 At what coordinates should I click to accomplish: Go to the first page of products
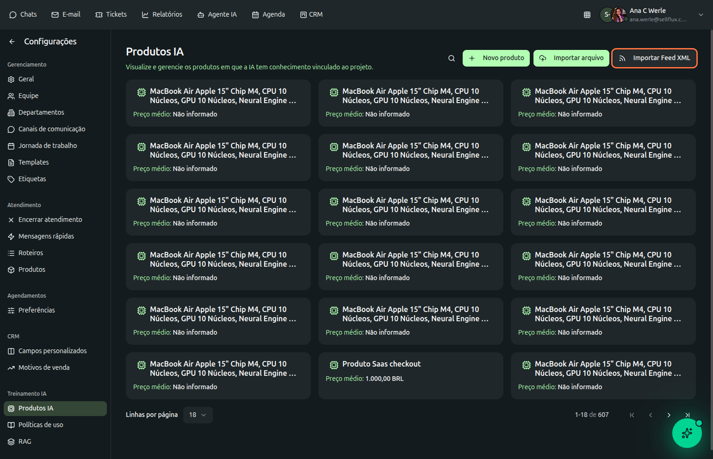click(632, 415)
